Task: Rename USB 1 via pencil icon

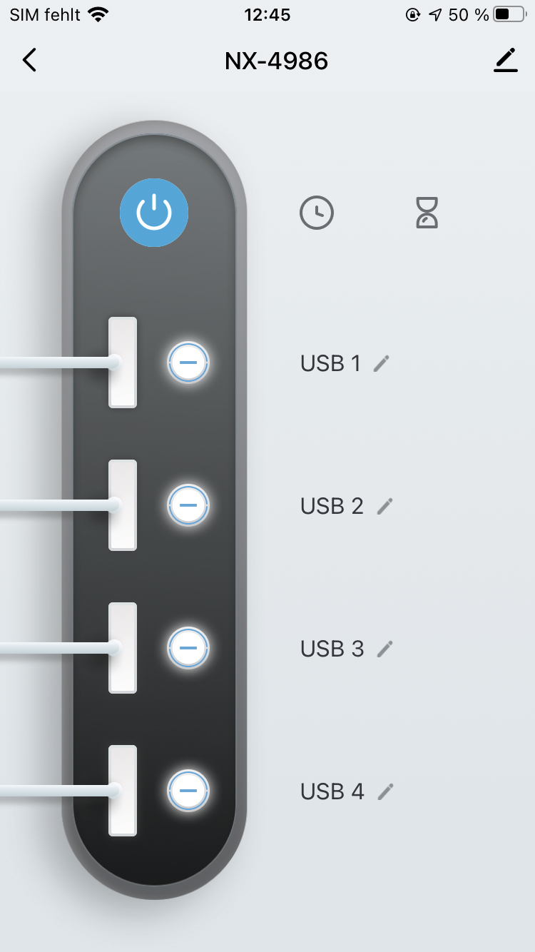Action: tap(382, 363)
